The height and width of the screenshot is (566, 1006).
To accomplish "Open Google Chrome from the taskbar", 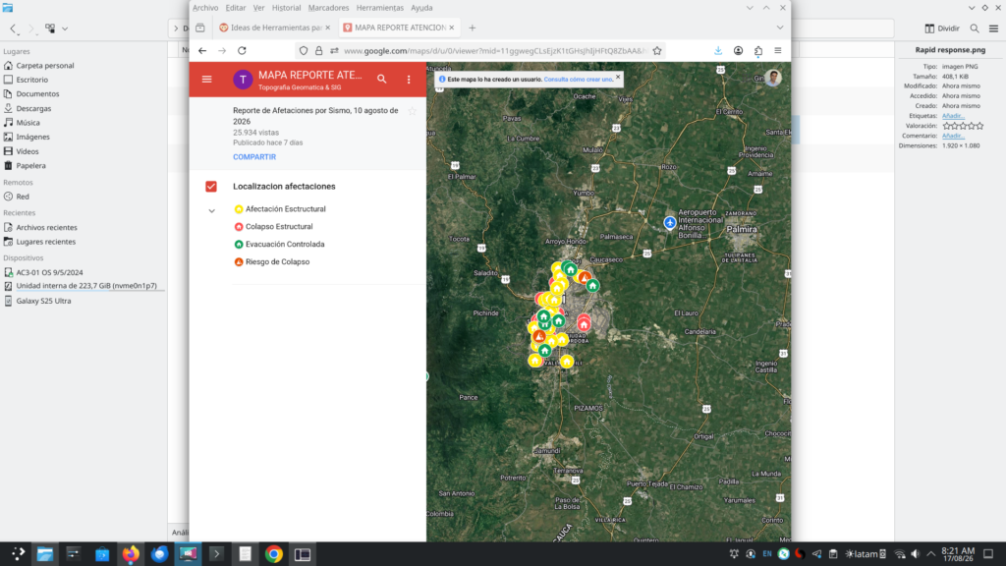I will pyautogui.click(x=274, y=554).
